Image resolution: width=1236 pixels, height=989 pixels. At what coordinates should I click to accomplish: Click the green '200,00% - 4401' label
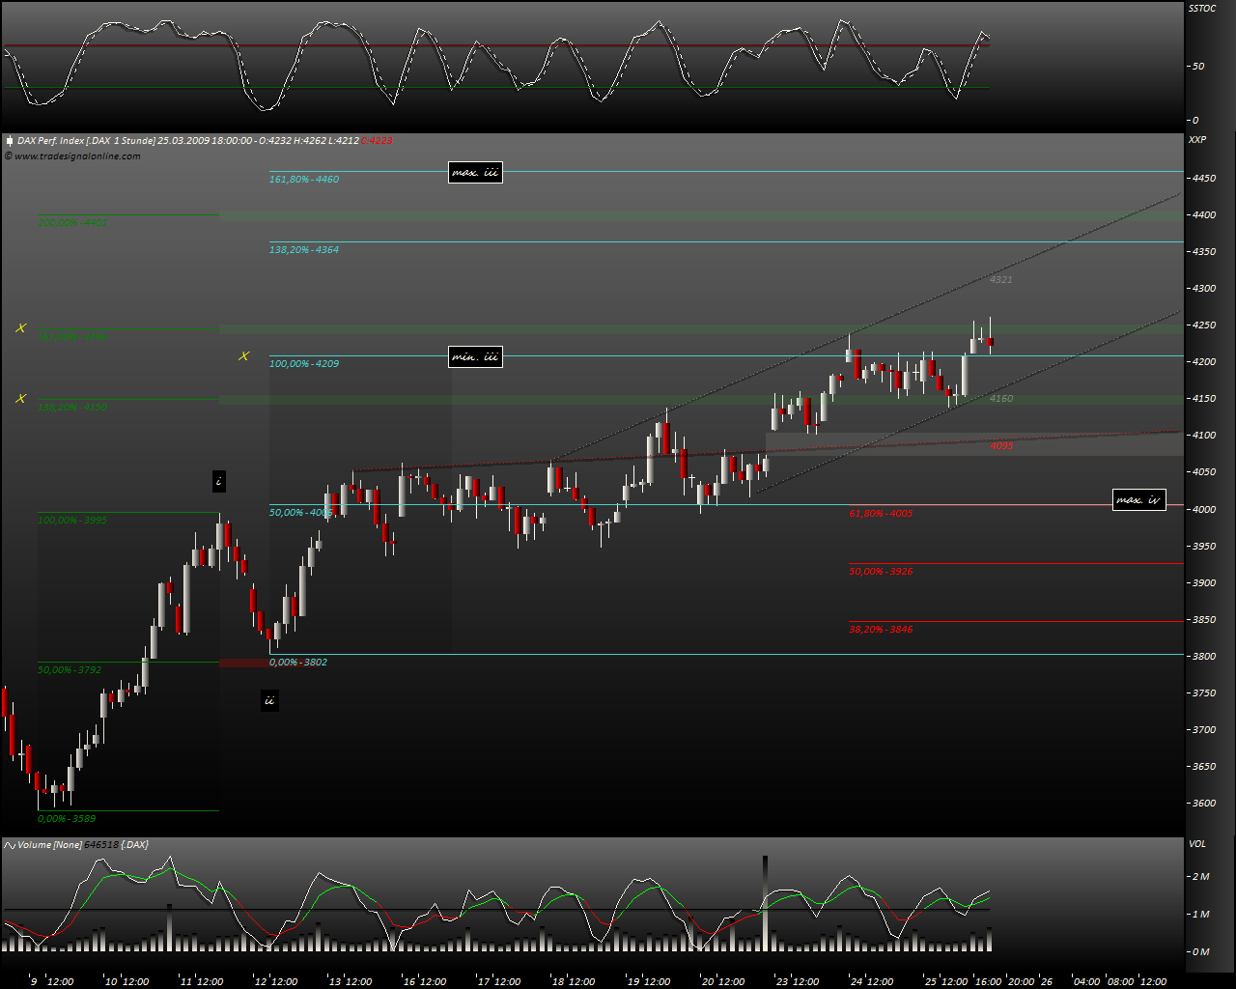point(72,223)
